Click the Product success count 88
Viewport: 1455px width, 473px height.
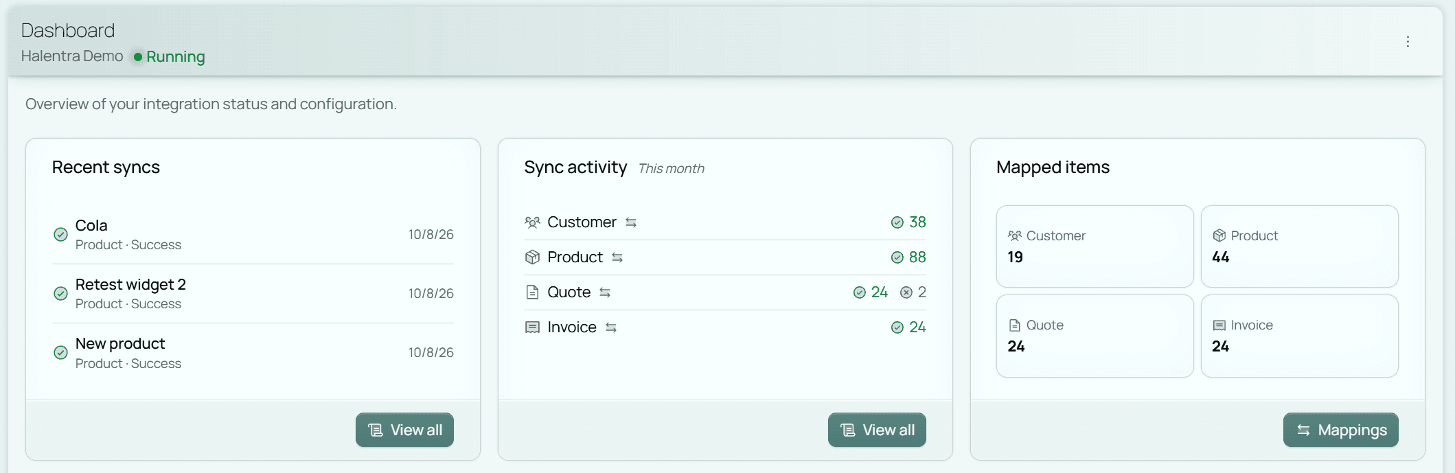pos(917,257)
